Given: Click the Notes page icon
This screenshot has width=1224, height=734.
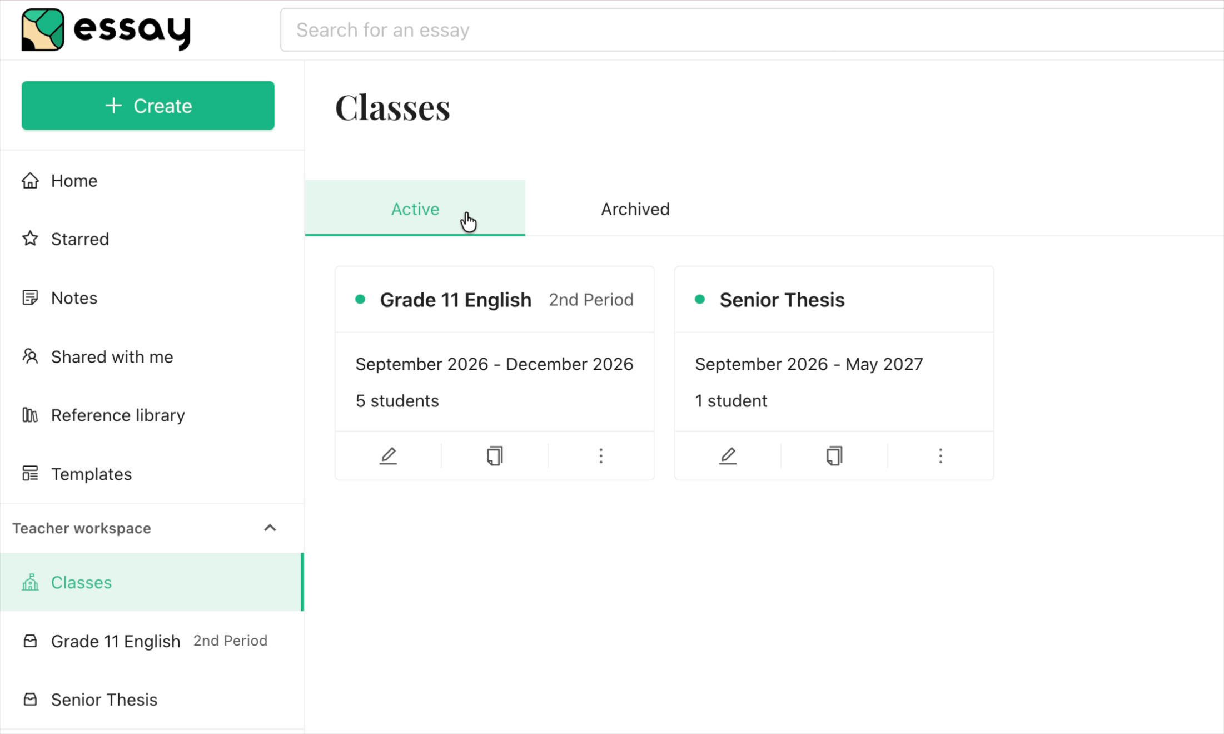Looking at the screenshot, I should click(30, 297).
